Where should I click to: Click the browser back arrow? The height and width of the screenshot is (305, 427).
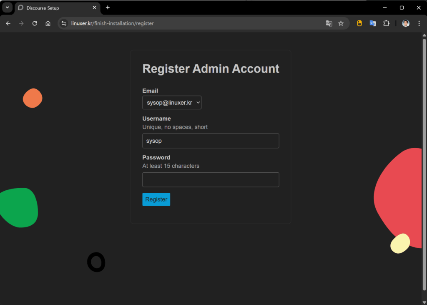click(8, 23)
